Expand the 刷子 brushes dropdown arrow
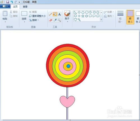The height and width of the screenshot is (121, 140). click(67, 22)
